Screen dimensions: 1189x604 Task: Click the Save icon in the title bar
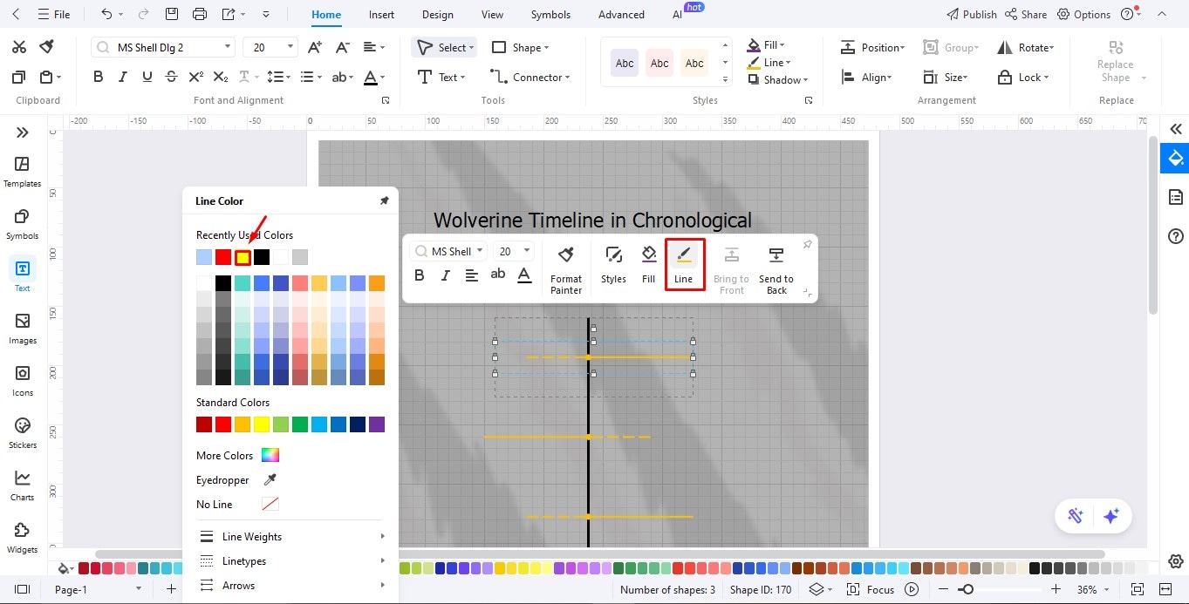172,14
